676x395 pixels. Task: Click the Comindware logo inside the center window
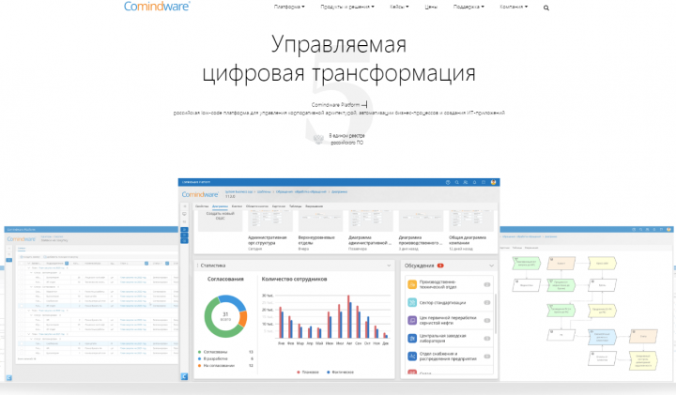[200, 194]
